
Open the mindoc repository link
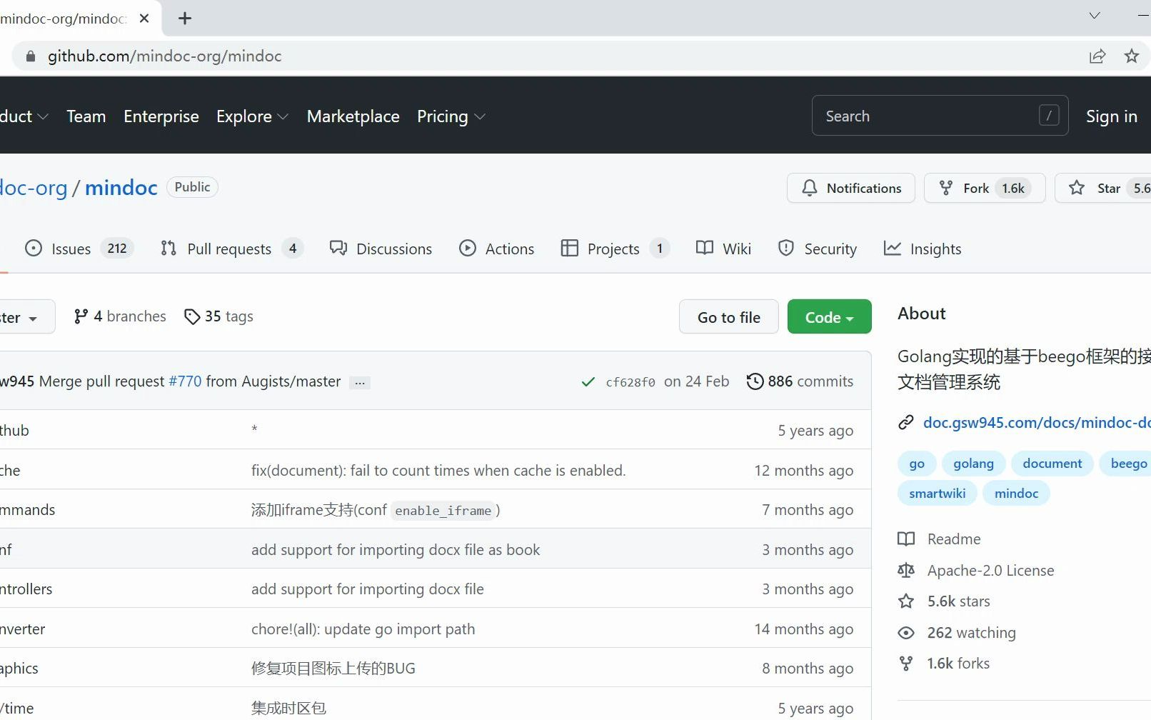coord(121,188)
